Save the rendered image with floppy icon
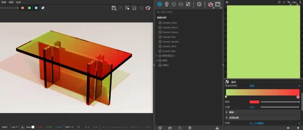303x130 pixels. click(114, 8)
